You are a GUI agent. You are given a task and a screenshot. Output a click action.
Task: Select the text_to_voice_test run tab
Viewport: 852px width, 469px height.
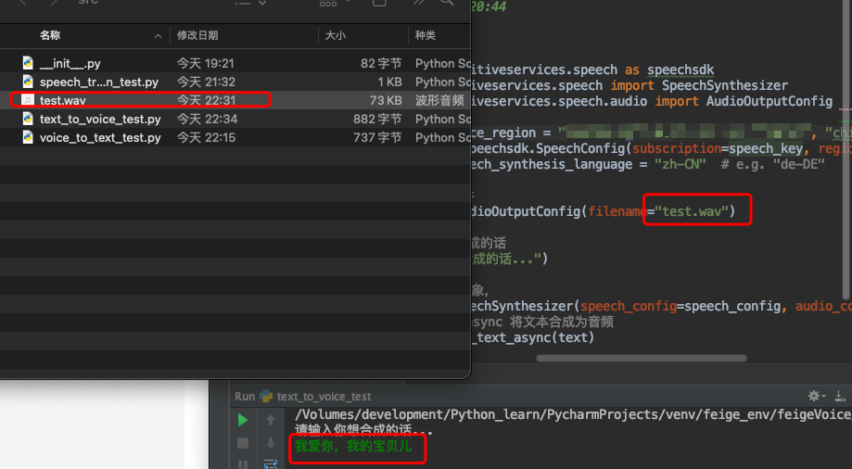pyautogui.click(x=324, y=396)
